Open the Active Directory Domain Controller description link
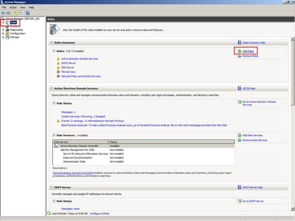 (x=73, y=173)
